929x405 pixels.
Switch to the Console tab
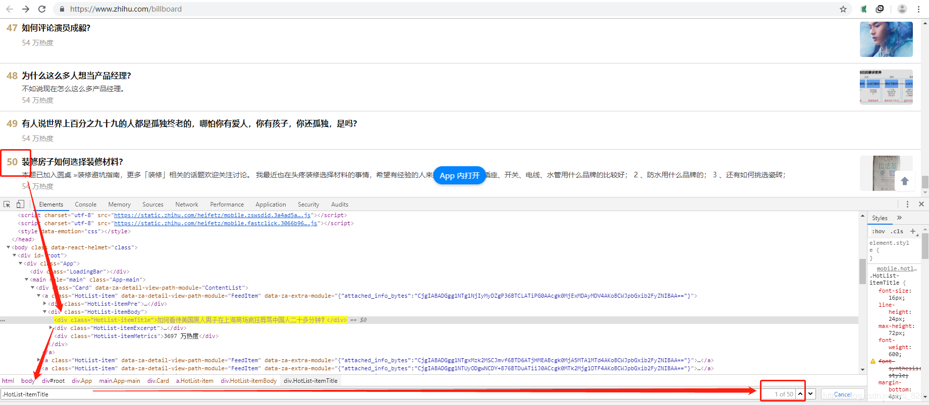[x=86, y=205]
